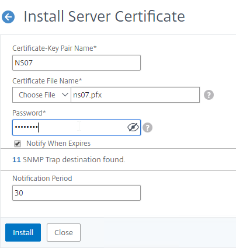The width and height of the screenshot is (236, 248).
Task: Reveal password with the eye icon
Action: pyautogui.click(x=133, y=127)
